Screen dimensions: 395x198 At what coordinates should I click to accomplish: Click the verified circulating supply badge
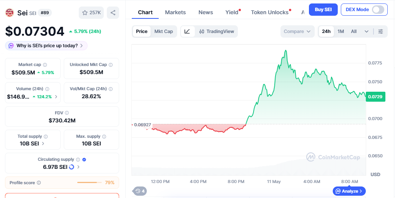pos(84,160)
